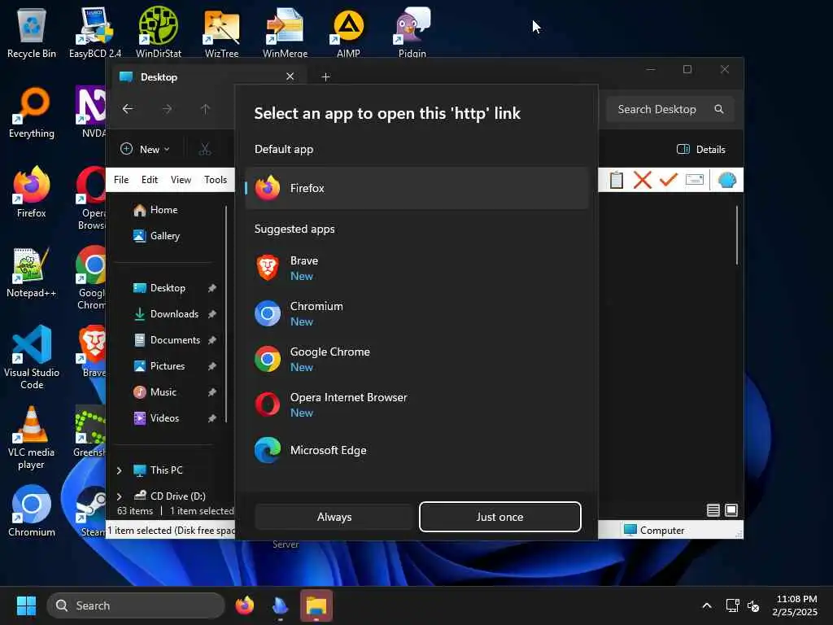
Task: Open Visual Studio Code desktop shortcut
Action: [x=32, y=357]
